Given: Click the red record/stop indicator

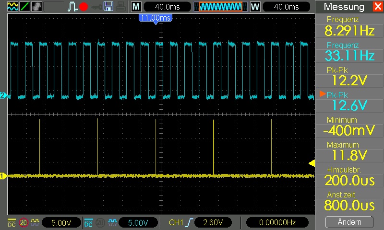Looking at the screenshot, I should click(x=84, y=7).
